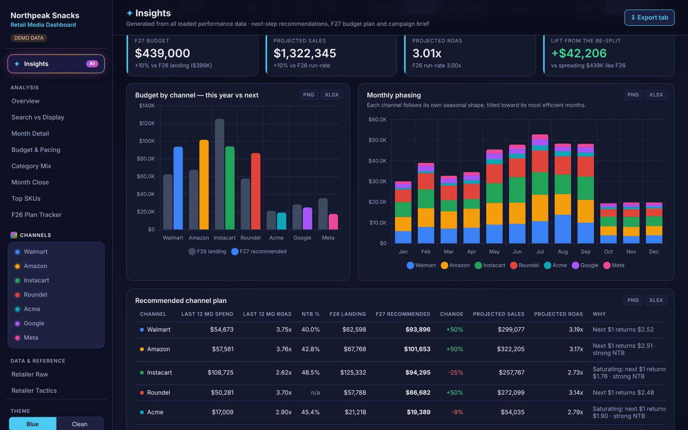The width and height of the screenshot is (688, 430).
Task: Open the Overview page
Action: point(56,101)
